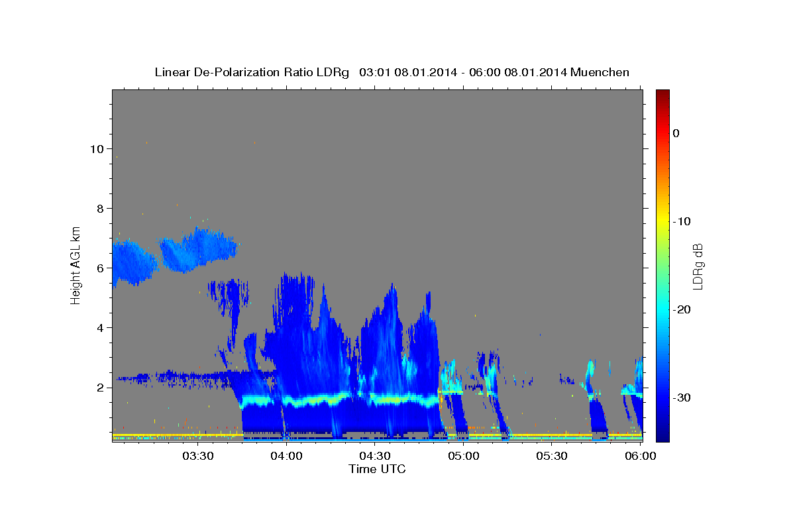Click the height tick label 10
This screenshot has width=795, height=530.
tap(97, 148)
